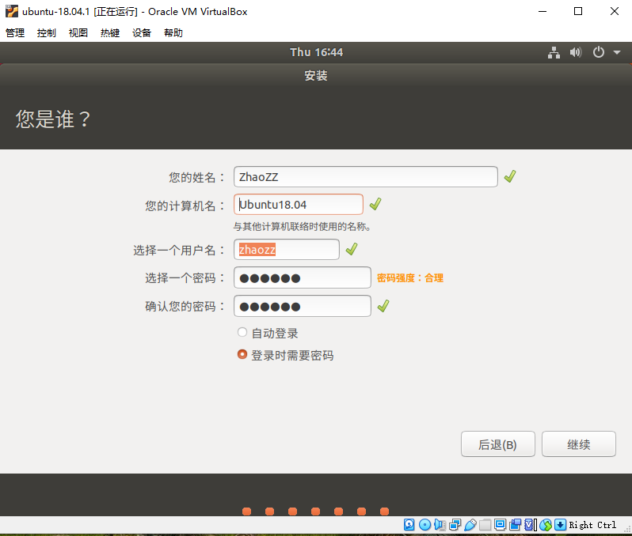The image size is (632, 536).
Task: Click the 确认您的密码 label
Action: 185,307
